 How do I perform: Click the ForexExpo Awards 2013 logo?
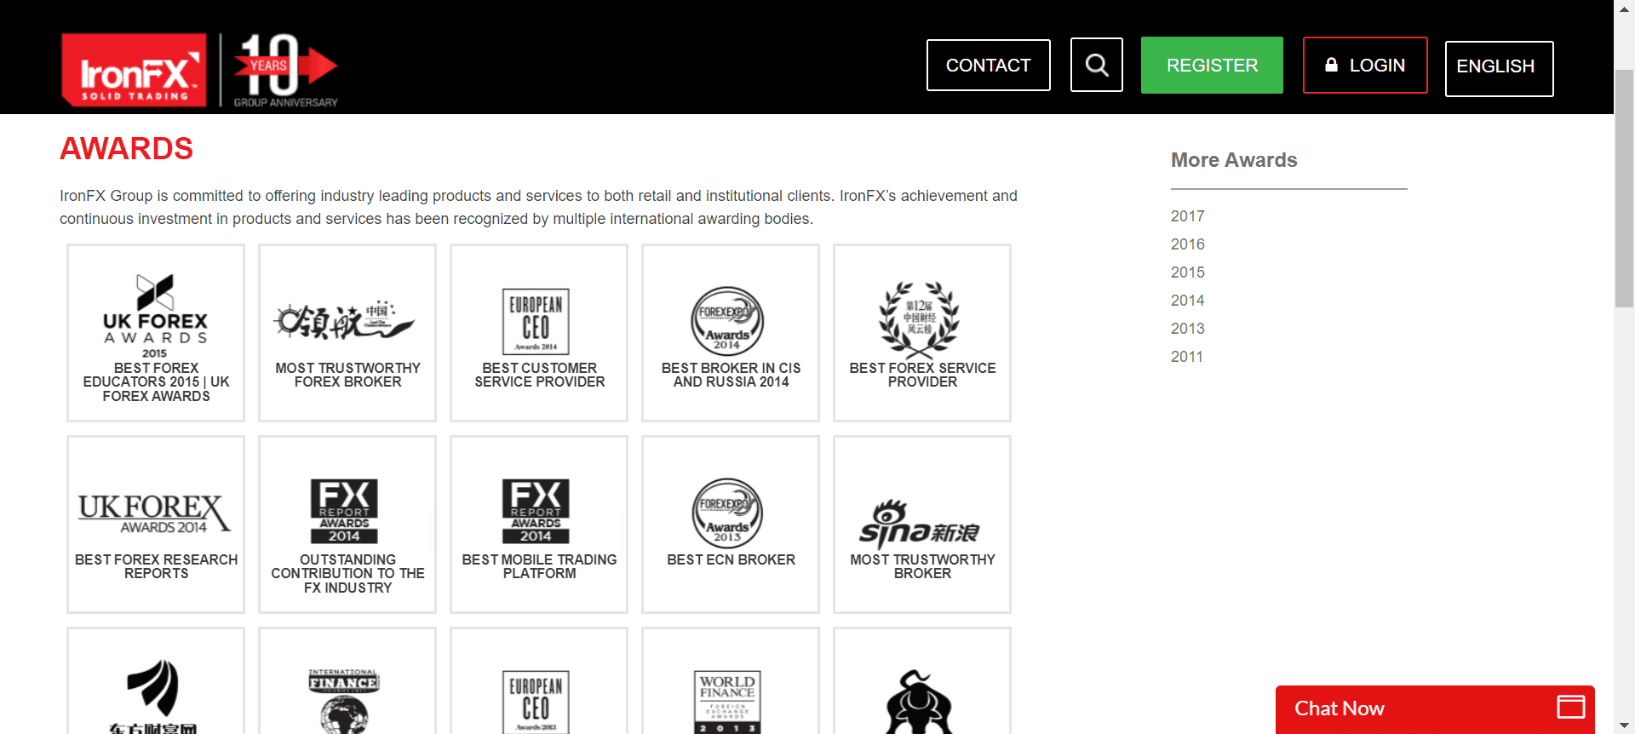click(727, 513)
